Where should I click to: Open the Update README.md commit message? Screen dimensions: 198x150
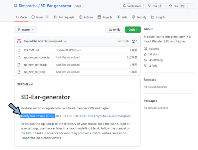(68, 50)
